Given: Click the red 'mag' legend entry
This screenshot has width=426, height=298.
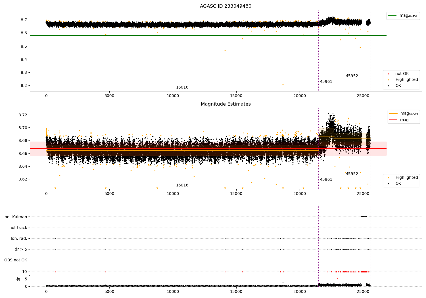Looking at the screenshot, I should (399, 120).
